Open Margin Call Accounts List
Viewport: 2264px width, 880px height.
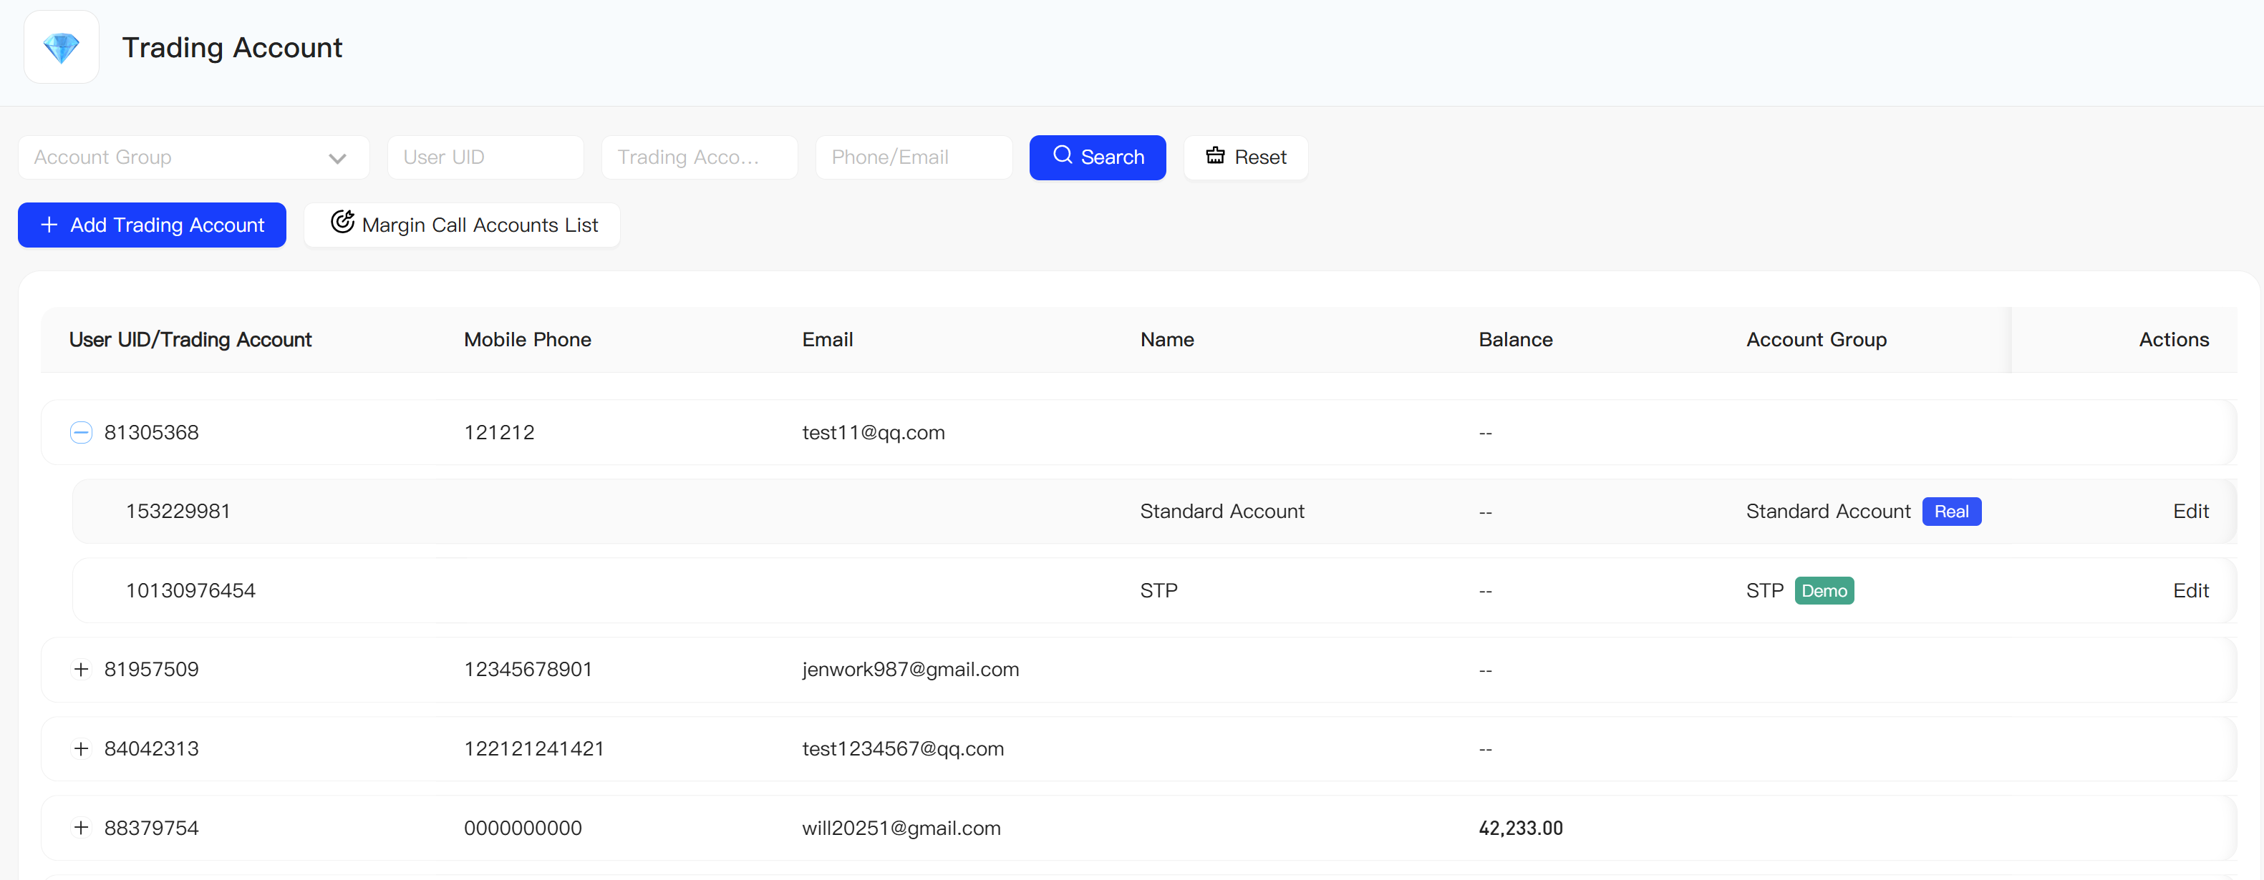tap(463, 225)
